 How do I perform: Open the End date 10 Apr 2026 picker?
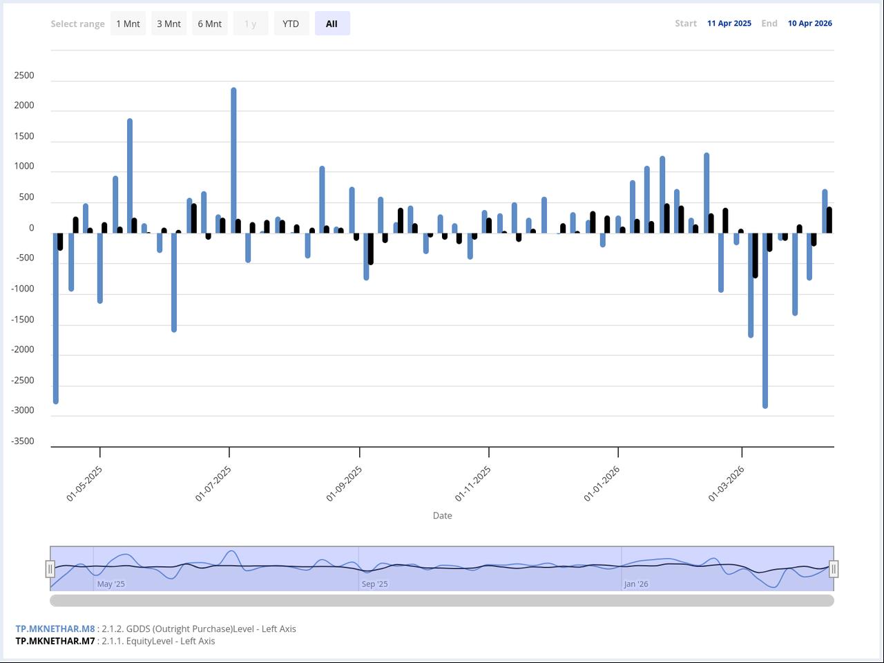[x=810, y=23]
